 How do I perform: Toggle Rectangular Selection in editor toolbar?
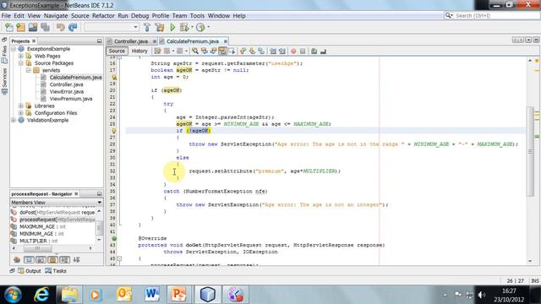tap(232, 51)
